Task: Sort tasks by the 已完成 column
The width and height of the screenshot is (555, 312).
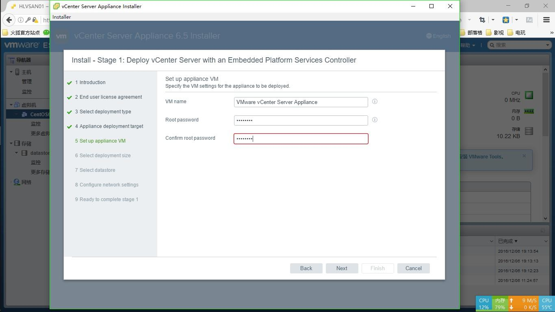Action: tap(508, 241)
